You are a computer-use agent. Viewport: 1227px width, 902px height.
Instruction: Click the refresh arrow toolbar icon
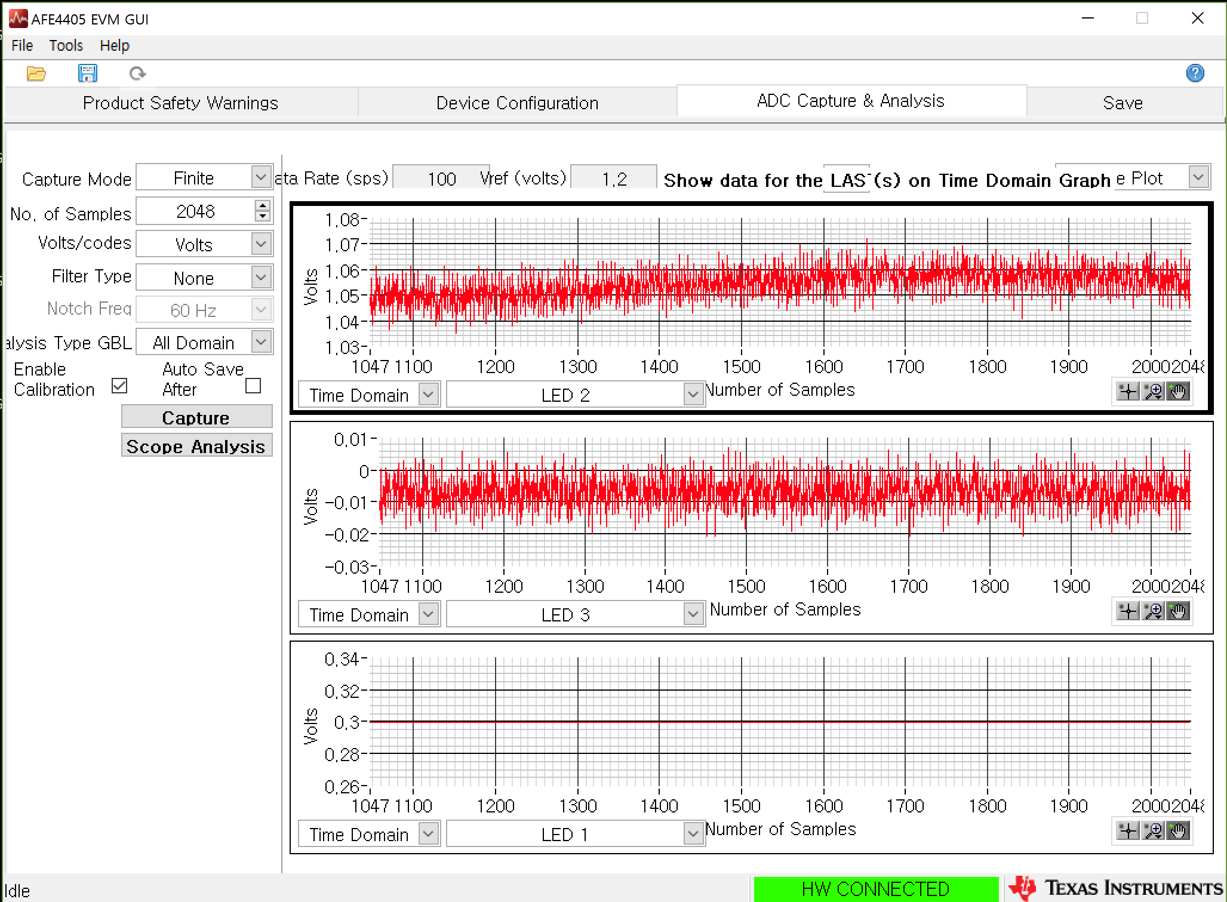(137, 73)
